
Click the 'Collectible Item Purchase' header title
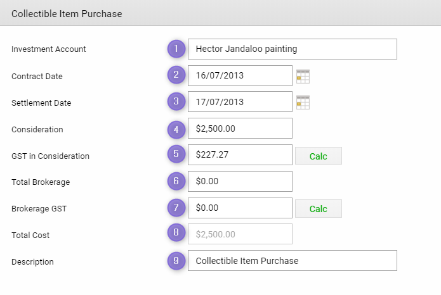(x=67, y=14)
